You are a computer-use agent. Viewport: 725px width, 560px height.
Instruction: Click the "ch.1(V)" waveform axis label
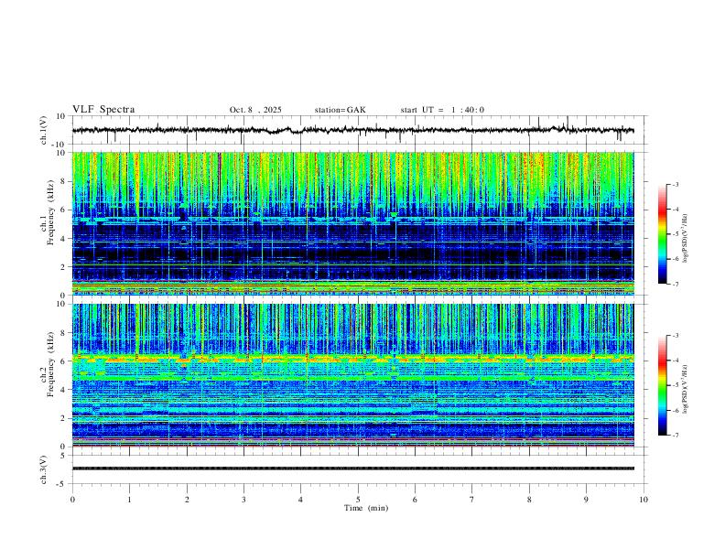click(x=44, y=130)
